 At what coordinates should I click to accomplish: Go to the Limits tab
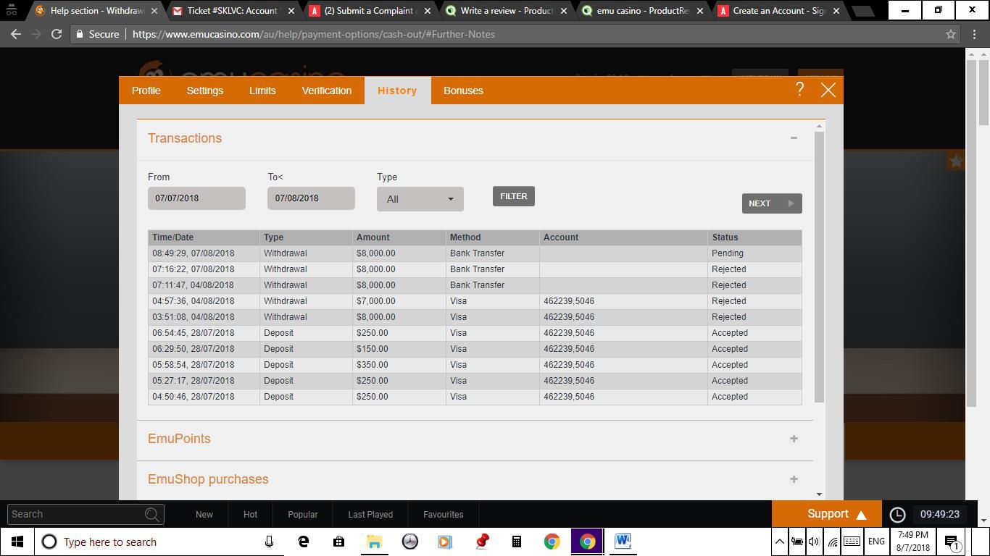[x=262, y=90]
